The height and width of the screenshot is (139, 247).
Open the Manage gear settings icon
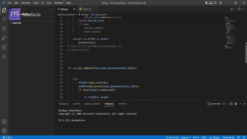point(4,131)
